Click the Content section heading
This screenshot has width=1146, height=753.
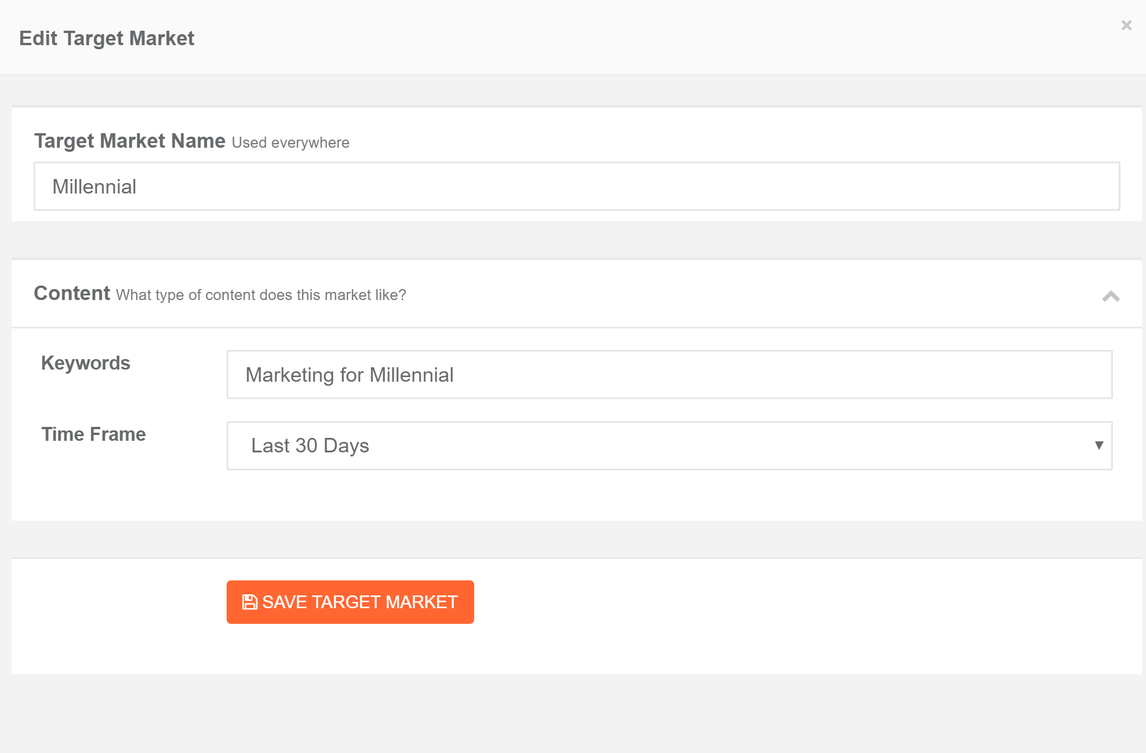click(72, 294)
